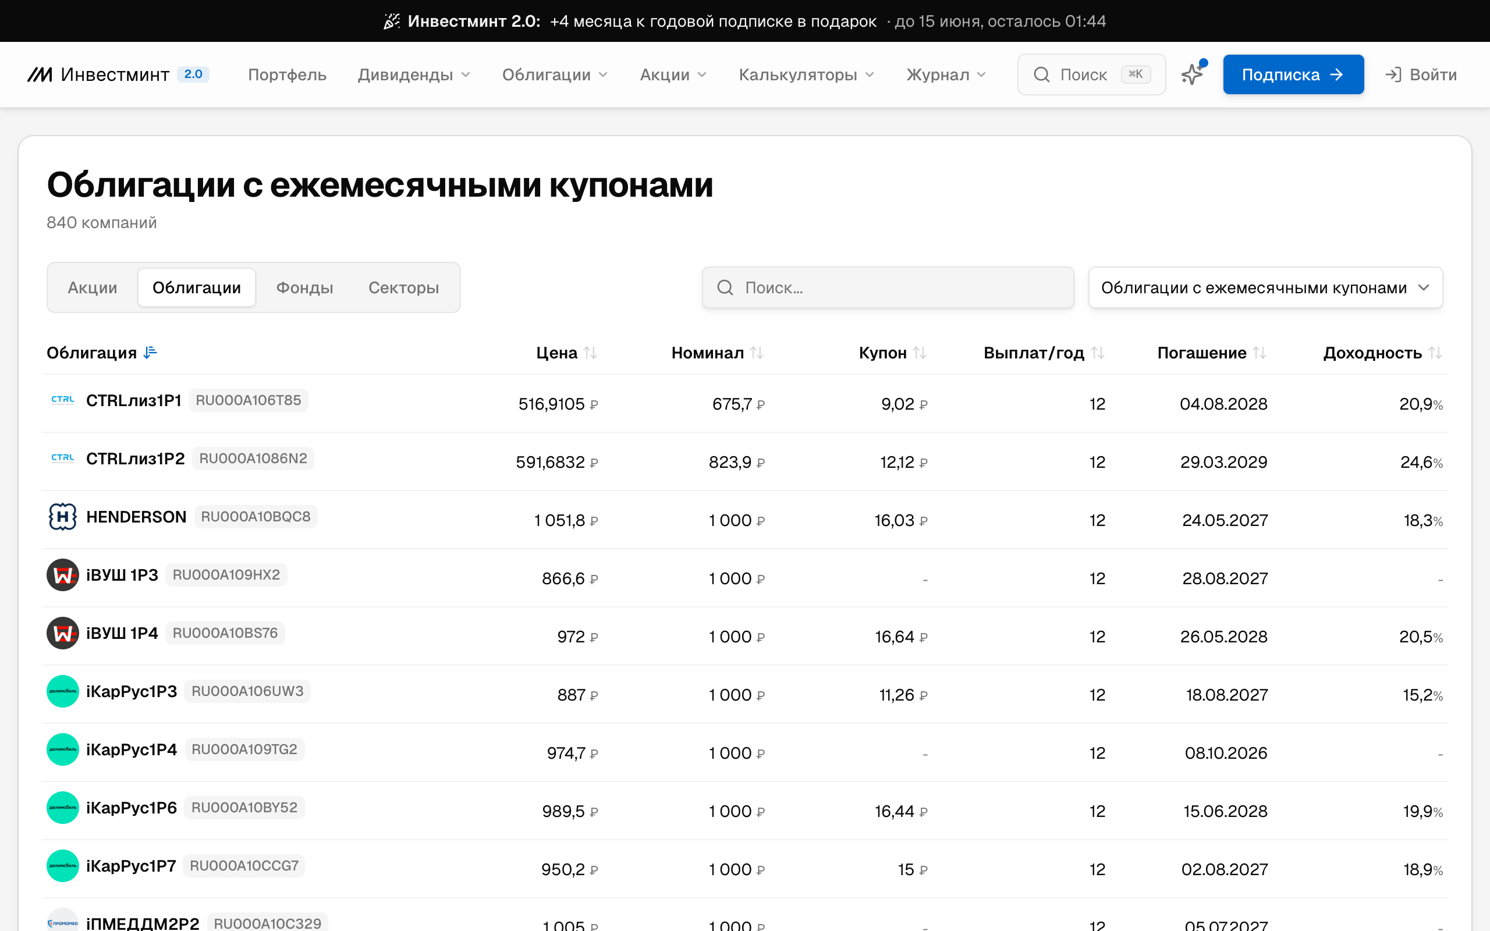Click the blue Подписка button

(x=1293, y=74)
